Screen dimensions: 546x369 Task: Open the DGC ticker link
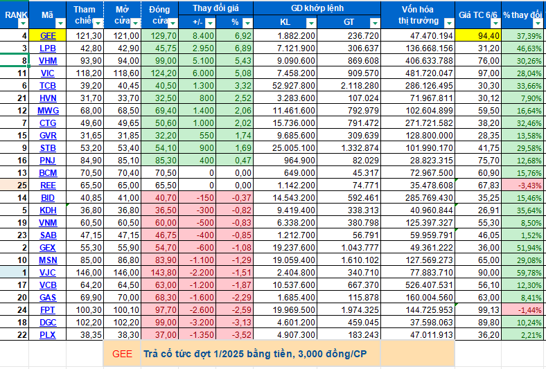[x=48, y=323]
